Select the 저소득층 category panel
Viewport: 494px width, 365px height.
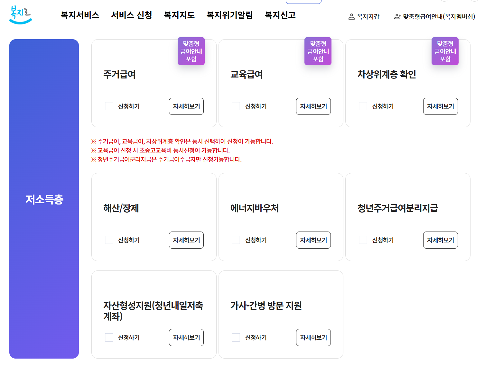click(x=44, y=199)
